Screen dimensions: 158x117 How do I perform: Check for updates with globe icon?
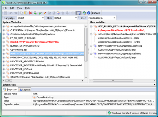tap(84, 13)
